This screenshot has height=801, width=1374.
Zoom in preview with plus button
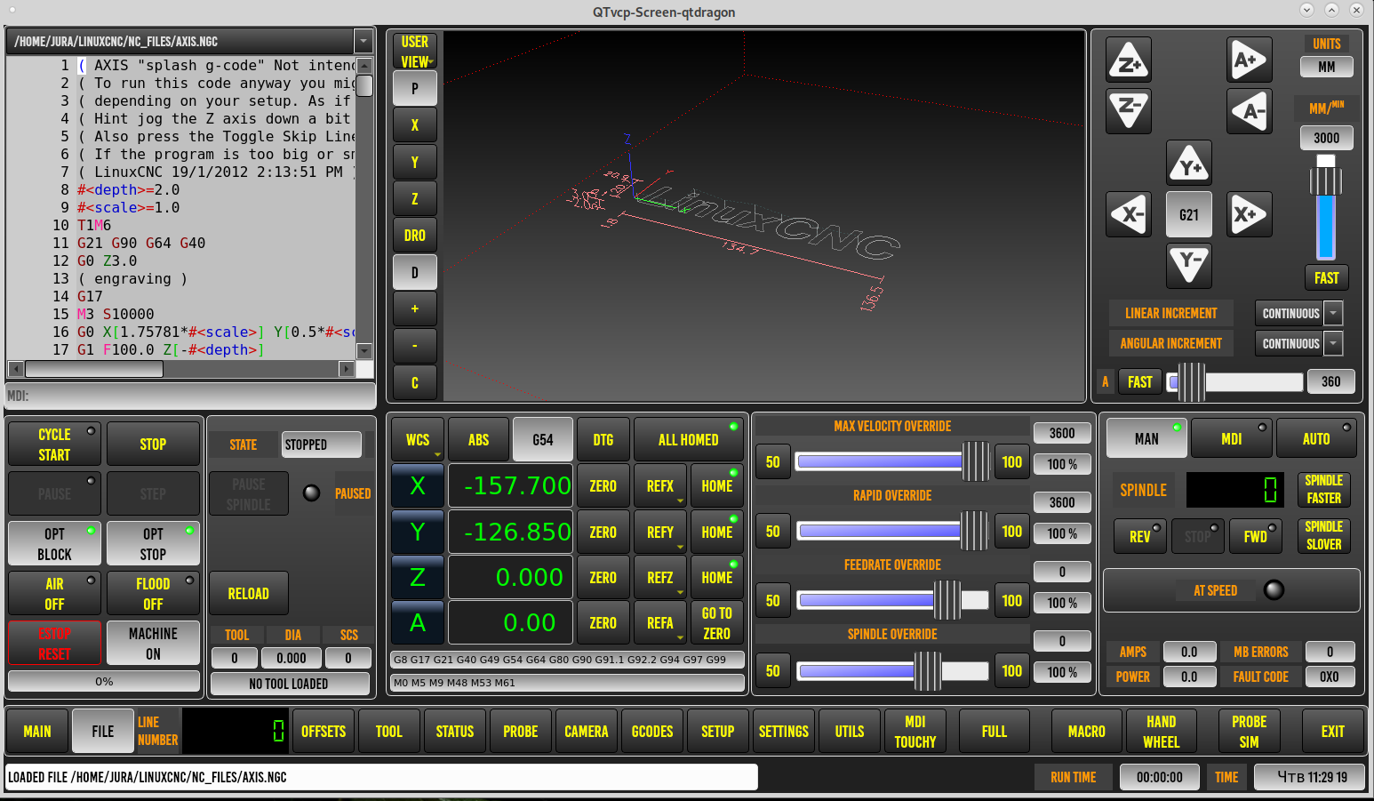coord(414,309)
